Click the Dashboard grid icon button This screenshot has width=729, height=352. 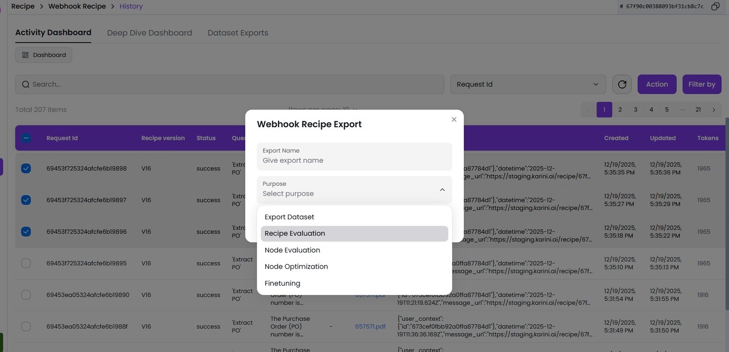coord(44,55)
